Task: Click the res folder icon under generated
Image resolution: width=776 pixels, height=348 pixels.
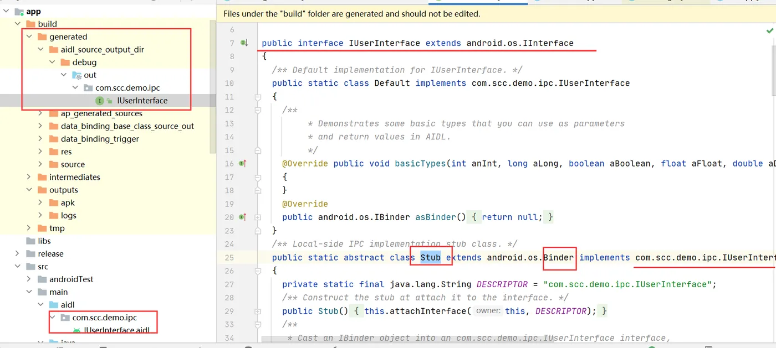Action: point(53,151)
